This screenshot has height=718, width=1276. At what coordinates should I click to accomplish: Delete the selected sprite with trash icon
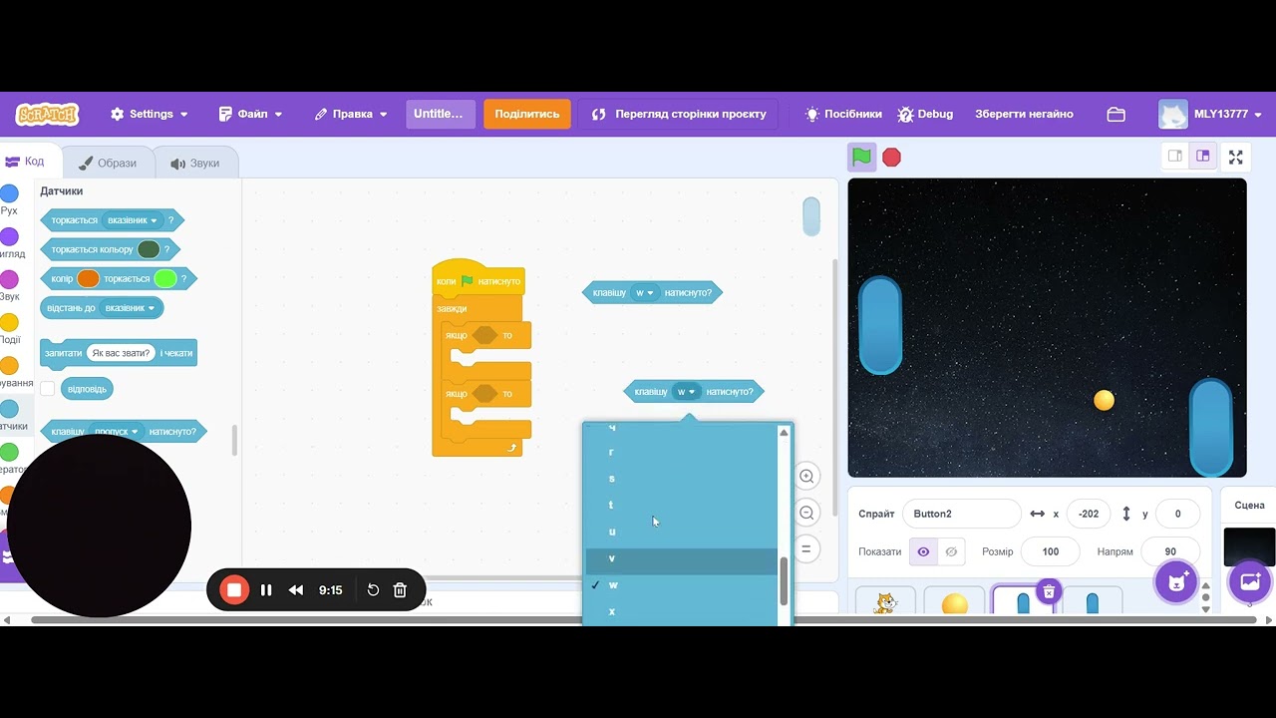pyautogui.click(x=1048, y=592)
